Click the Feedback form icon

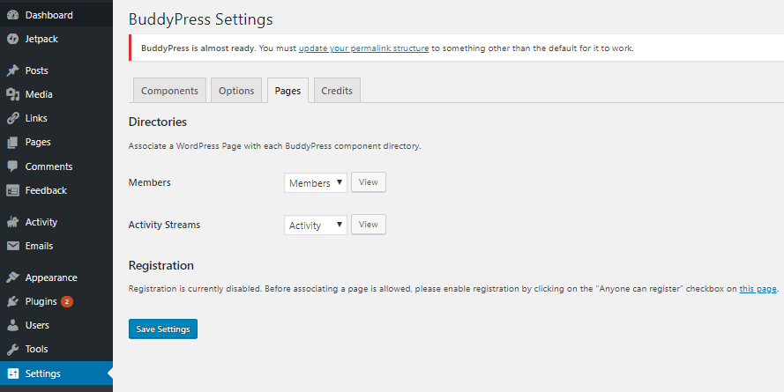(12, 190)
